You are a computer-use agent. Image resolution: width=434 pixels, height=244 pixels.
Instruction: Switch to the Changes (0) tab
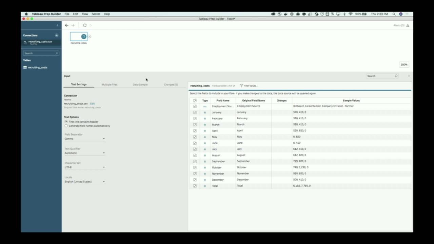tap(171, 84)
